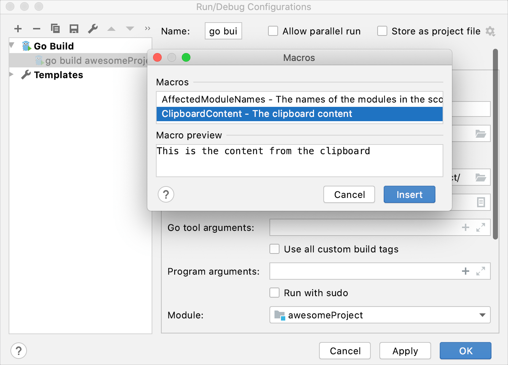Apply the configuration changes
Viewport: 508px width, 365px height.
[x=405, y=351]
